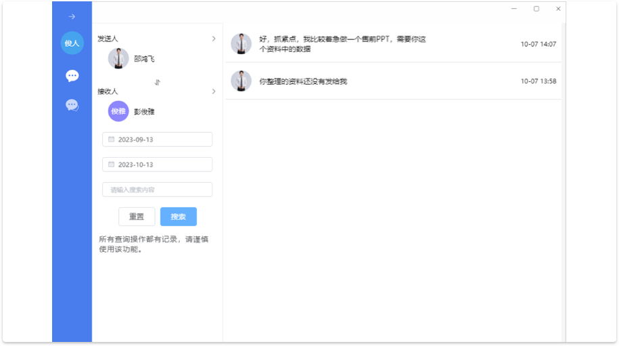Click calendar icon in 2023-10-13 field
The height and width of the screenshot is (346, 619).
pos(112,165)
